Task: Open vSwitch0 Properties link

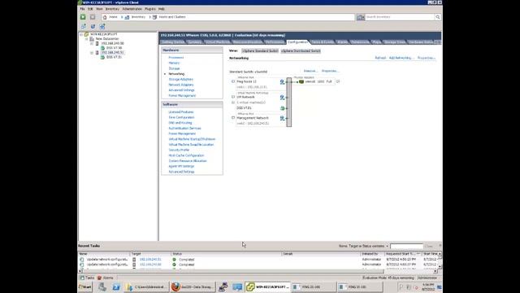Action: pos(330,71)
